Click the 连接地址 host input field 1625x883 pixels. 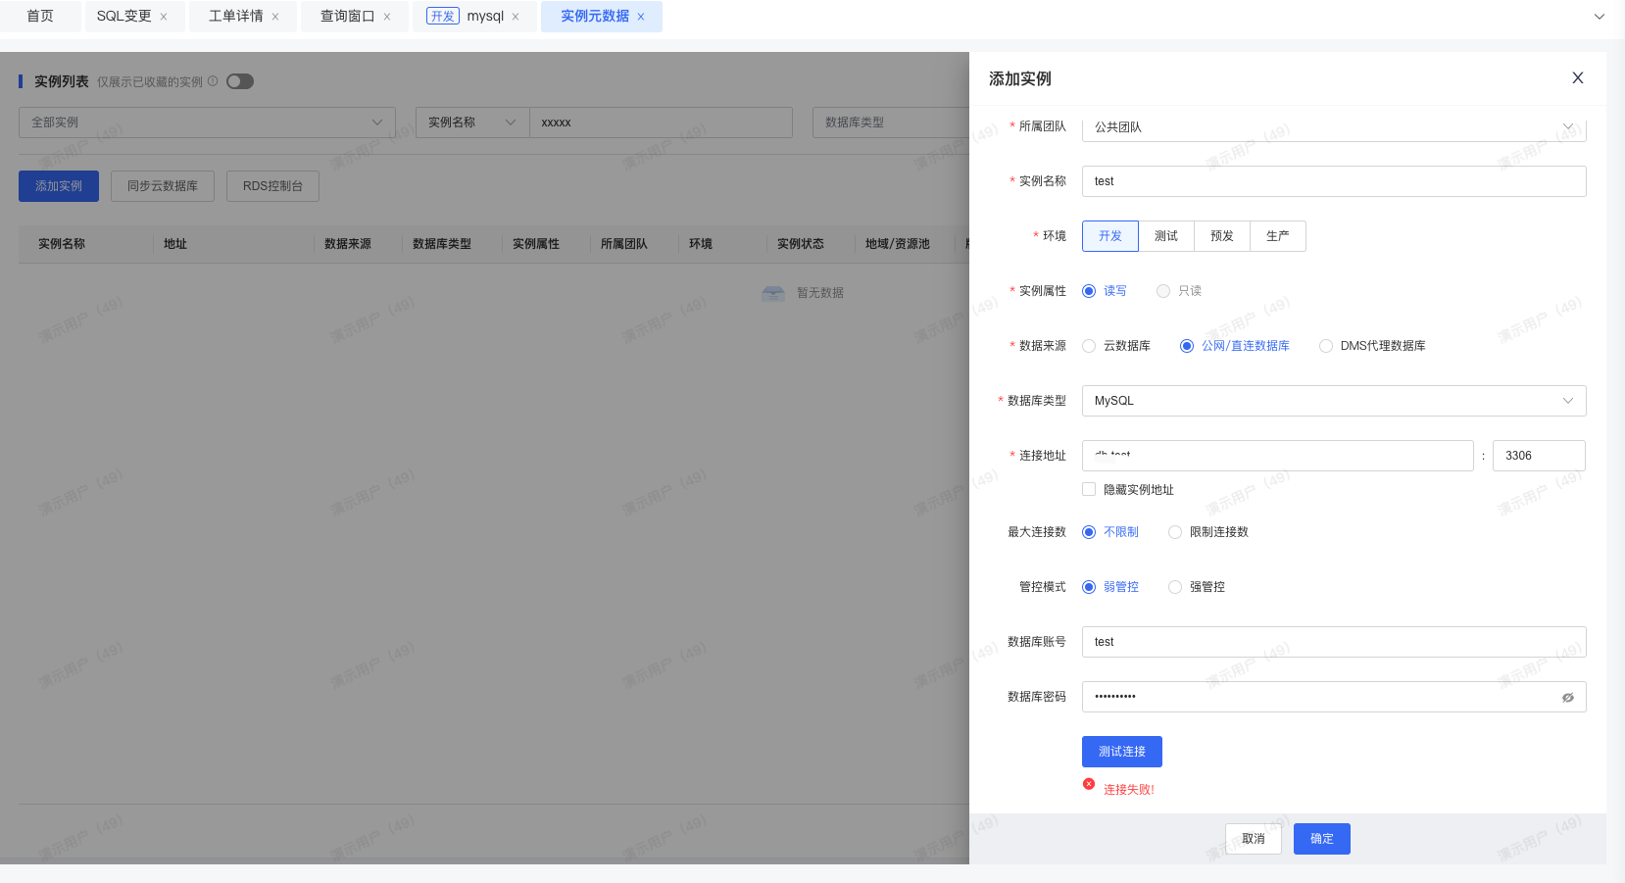[1278, 456]
